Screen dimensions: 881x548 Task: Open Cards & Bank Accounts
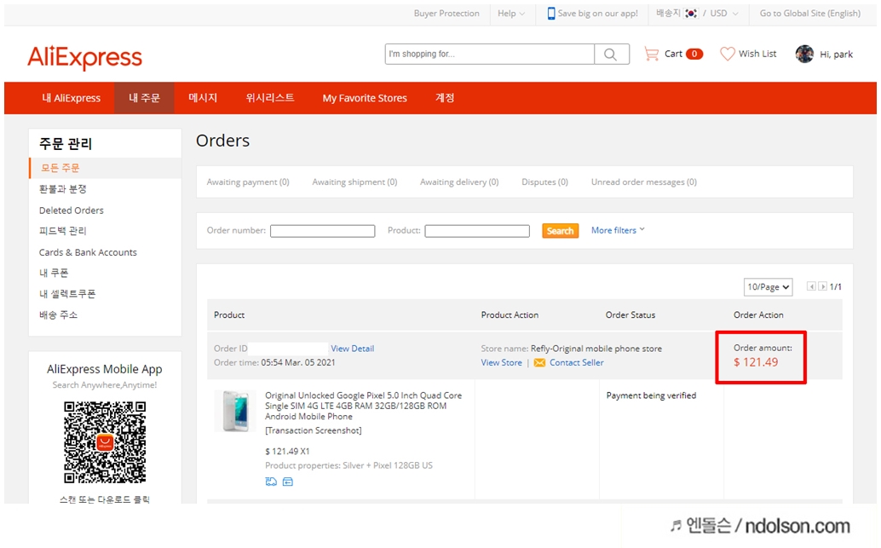pyautogui.click(x=88, y=252)
